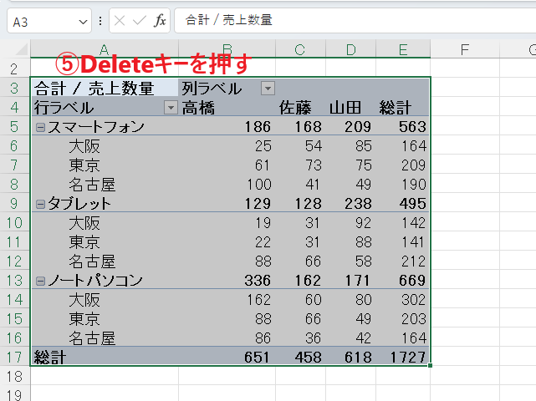Collapse the ノートパソコン group
This screenshot has height=401, width=536.
point(40,281)
